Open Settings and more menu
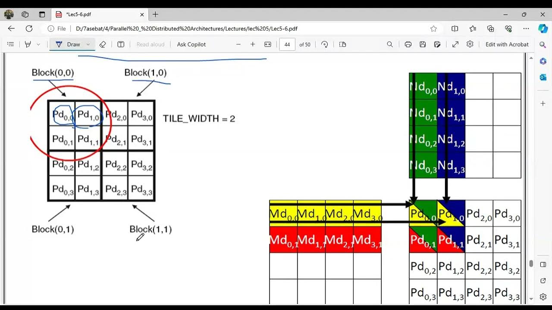The width and height of the screenshot is (552, 310). (x=526, y=28)
